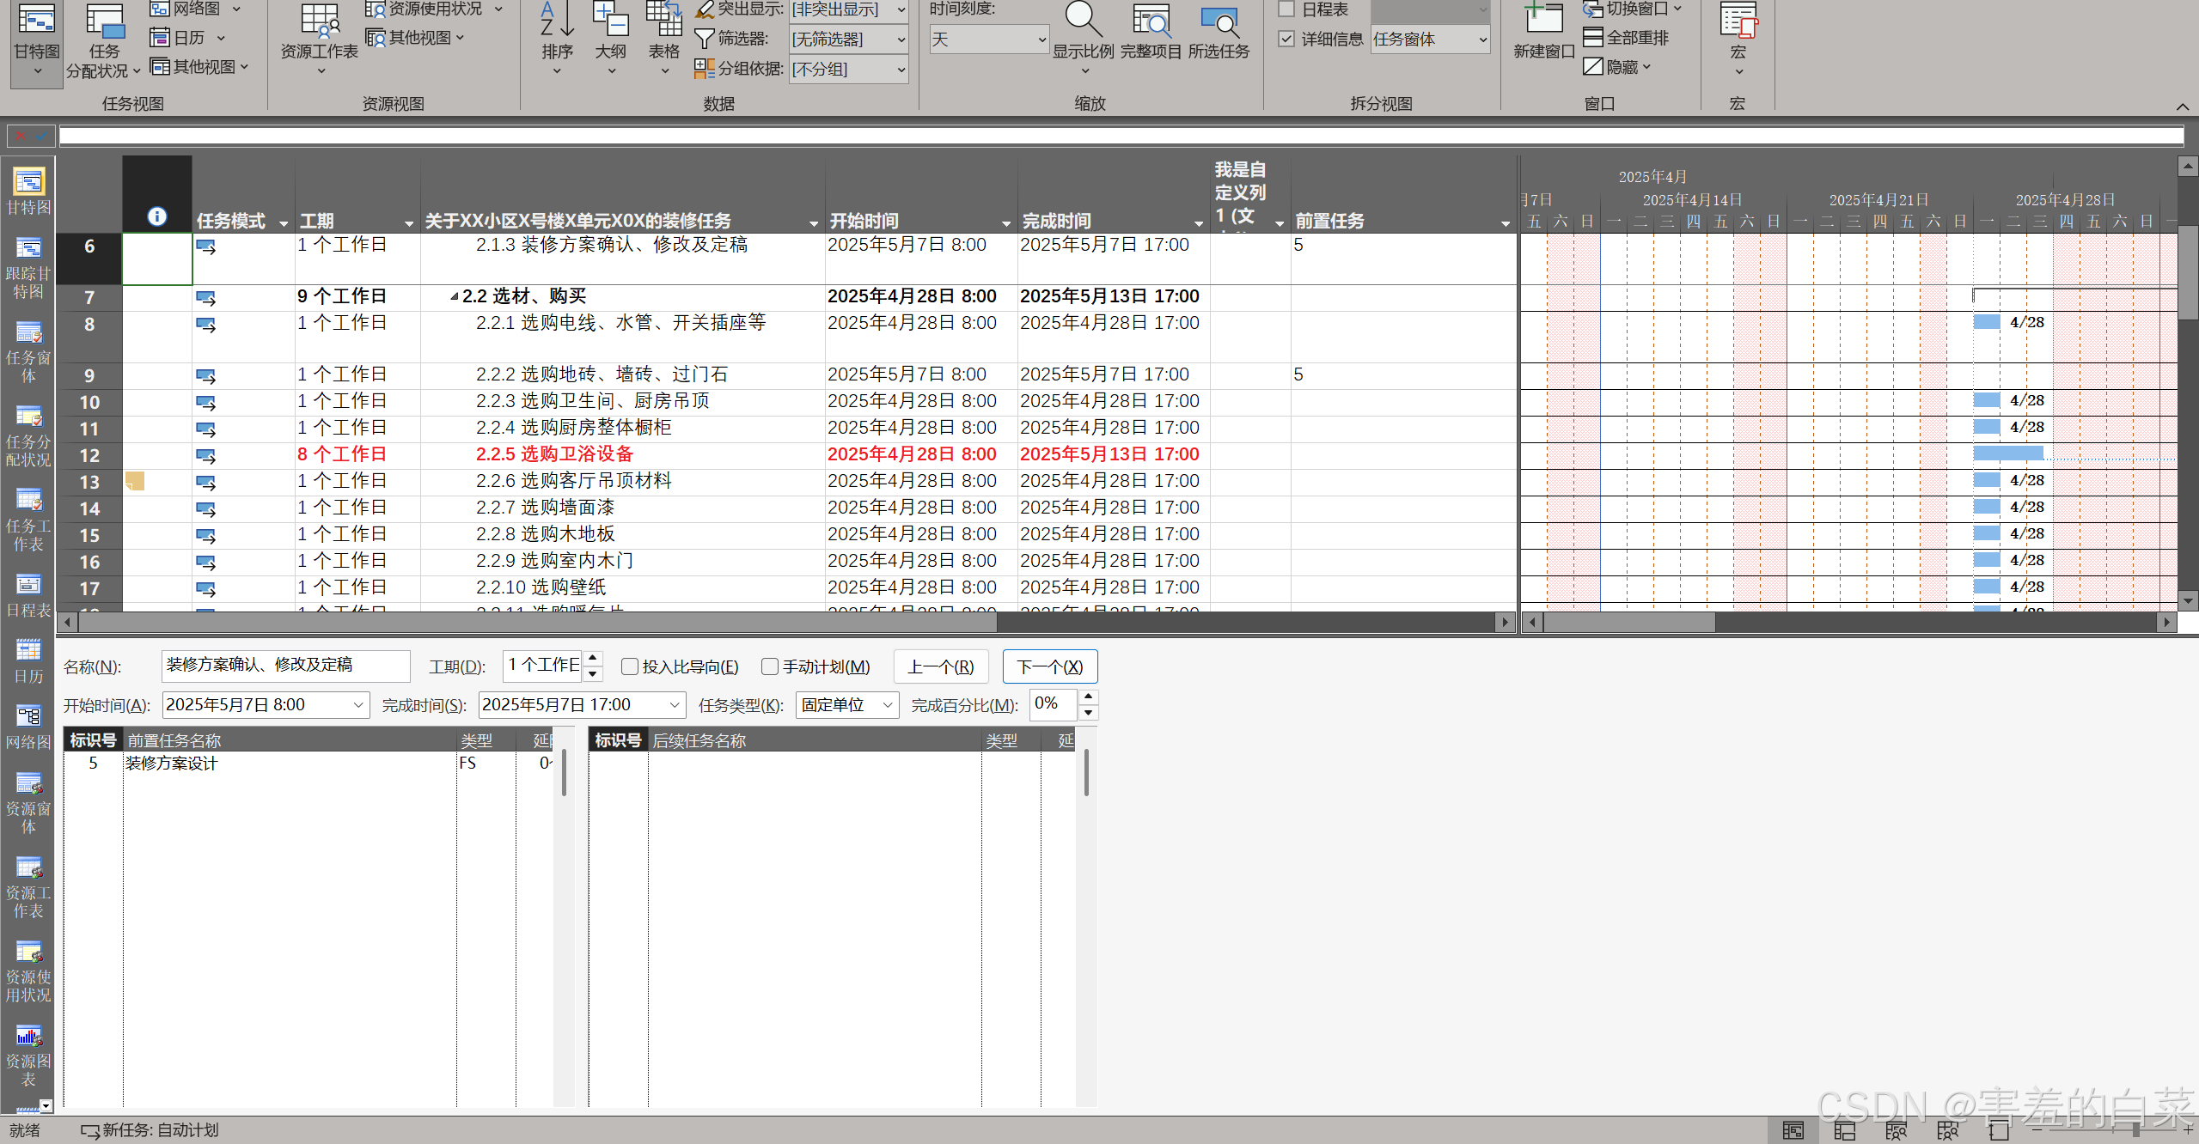
Task: Enable the 日程表 checkbox
Action: tap(1286, 9)
